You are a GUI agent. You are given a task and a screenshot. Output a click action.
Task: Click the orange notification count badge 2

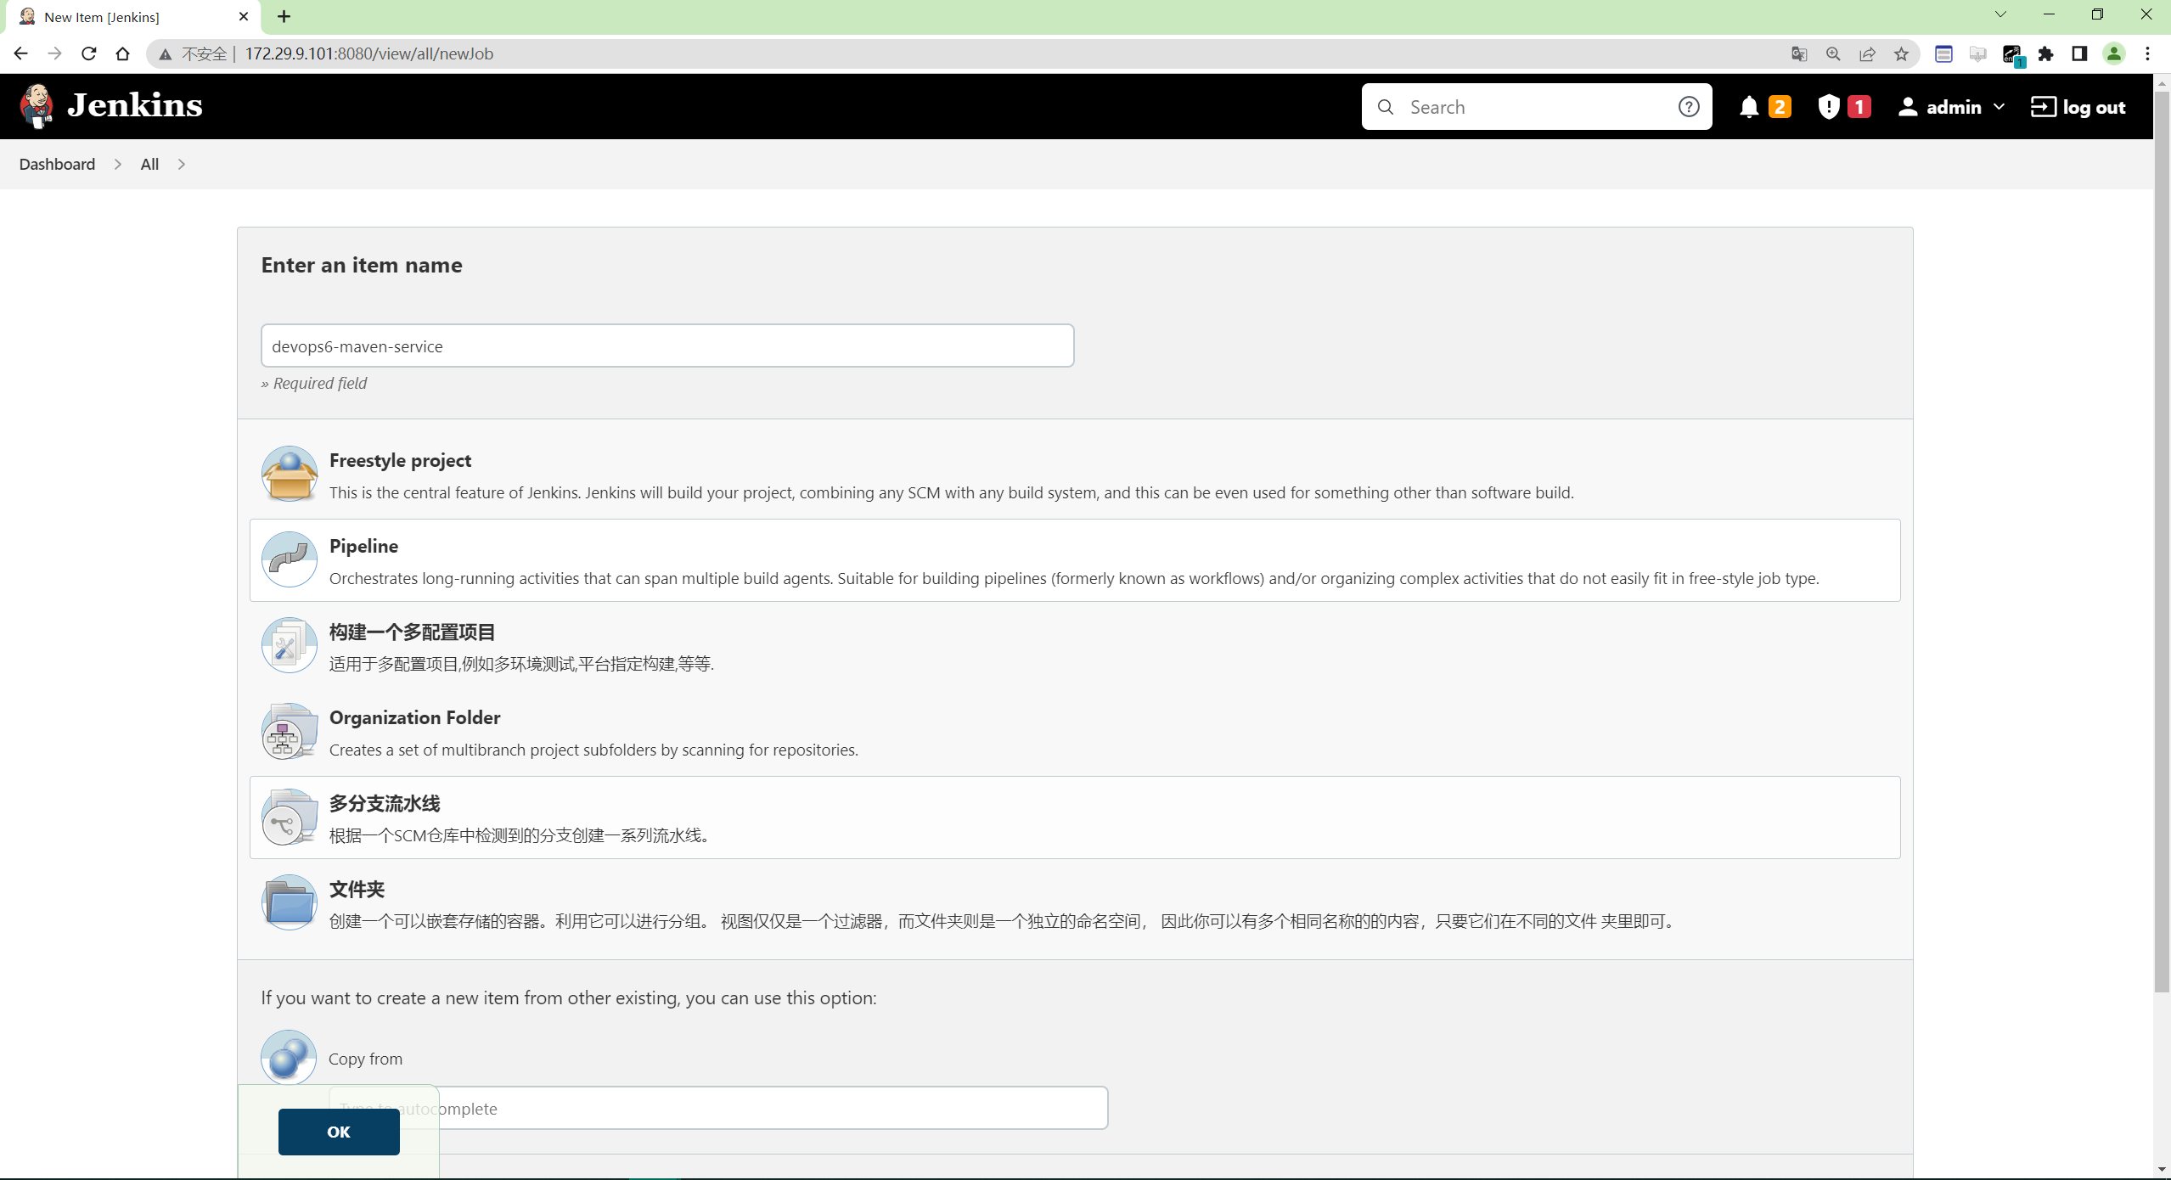pos(1780,107)
